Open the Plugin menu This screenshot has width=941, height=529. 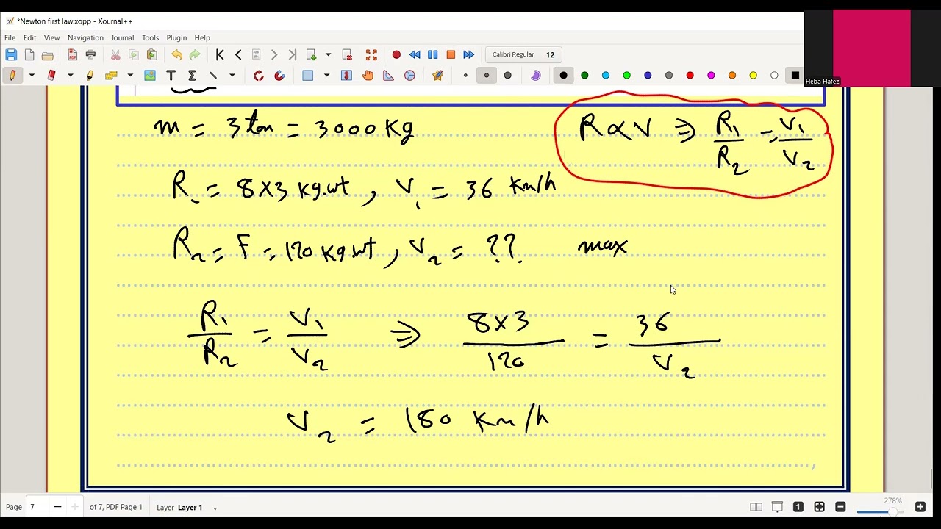(x=176, y=37)
